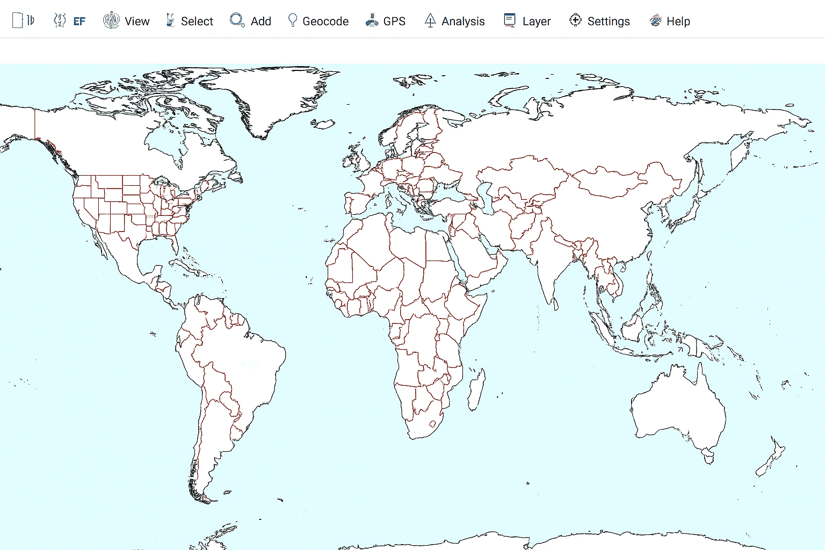Click the squiggly brackets toolbar icon

pos(59,21)
